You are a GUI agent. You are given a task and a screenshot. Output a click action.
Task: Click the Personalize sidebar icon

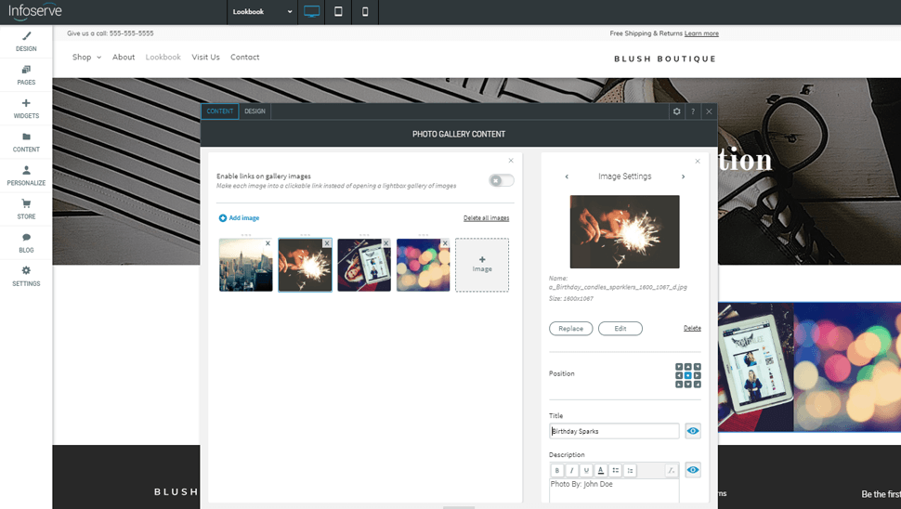pos(26,176)
